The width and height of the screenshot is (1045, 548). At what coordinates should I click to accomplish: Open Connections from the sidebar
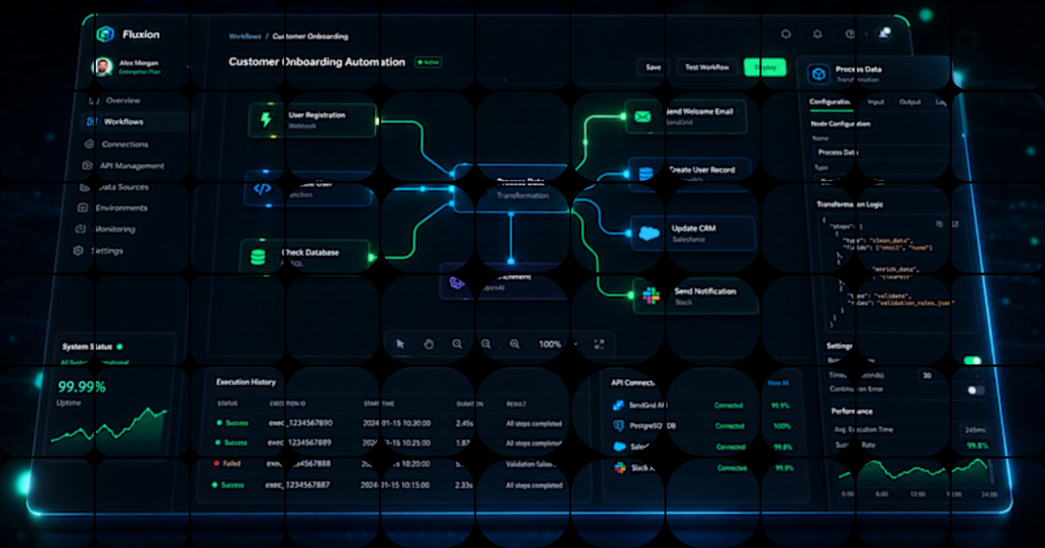[x=125, y=144]
